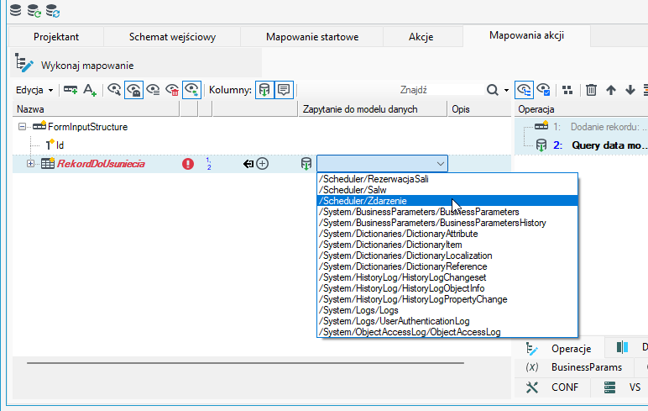The height and width of the screenshot is (411, 648).
Task: Click the database sync icon with blue arrows
Action: 53,10
